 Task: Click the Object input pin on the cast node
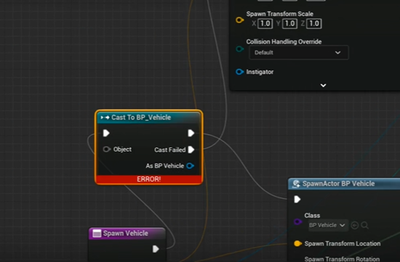pos(107,150)
